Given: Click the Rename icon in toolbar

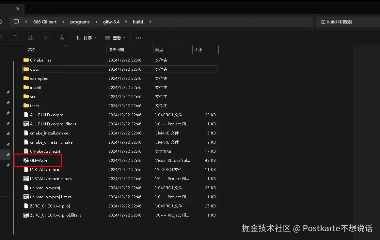Looking at the screenshot, I should click(31, 38).
